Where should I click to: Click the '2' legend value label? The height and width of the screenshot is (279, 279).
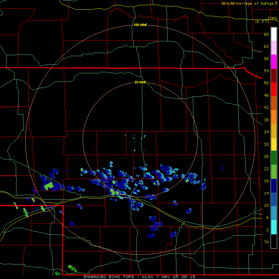[x=268, y=230]
